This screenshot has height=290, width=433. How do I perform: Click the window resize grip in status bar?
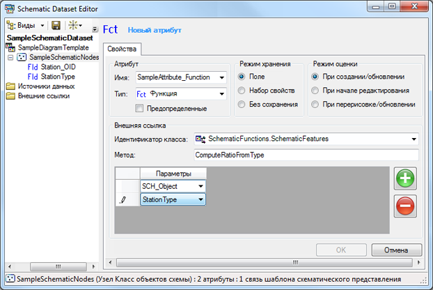(423, 281)
